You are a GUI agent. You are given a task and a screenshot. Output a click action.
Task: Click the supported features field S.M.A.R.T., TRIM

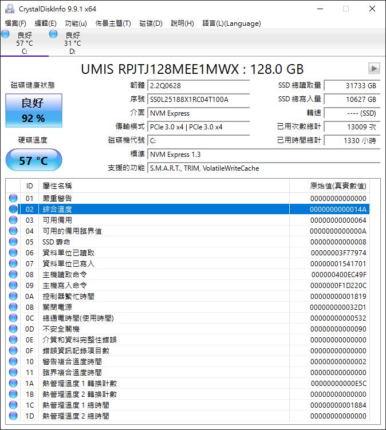264,168
